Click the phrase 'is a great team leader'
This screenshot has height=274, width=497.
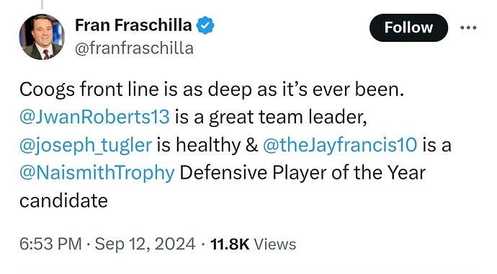click(271, 116)
